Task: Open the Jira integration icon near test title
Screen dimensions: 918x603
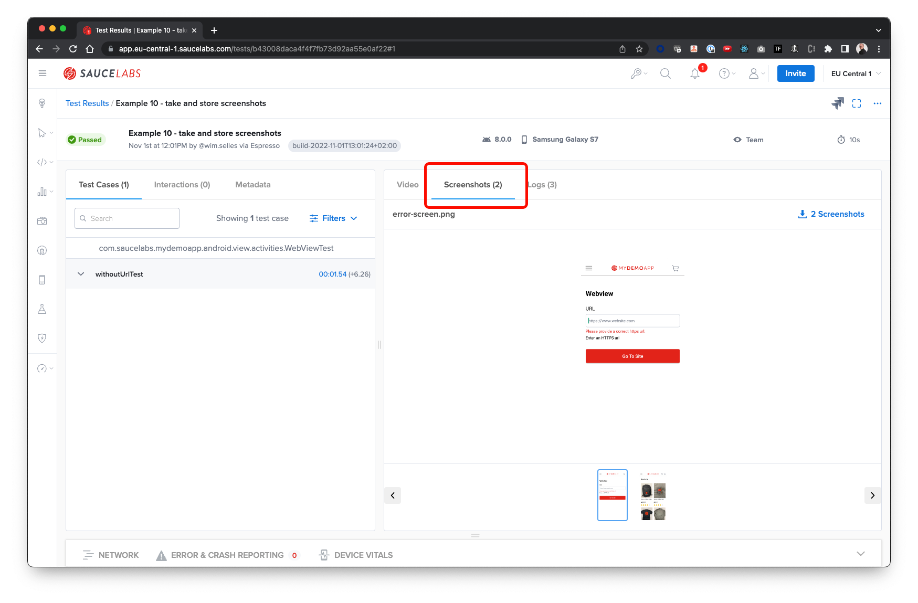Action: (837, 103)
